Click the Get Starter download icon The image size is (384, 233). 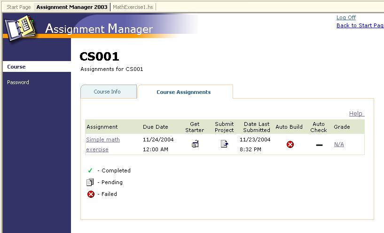click(195, 144)
